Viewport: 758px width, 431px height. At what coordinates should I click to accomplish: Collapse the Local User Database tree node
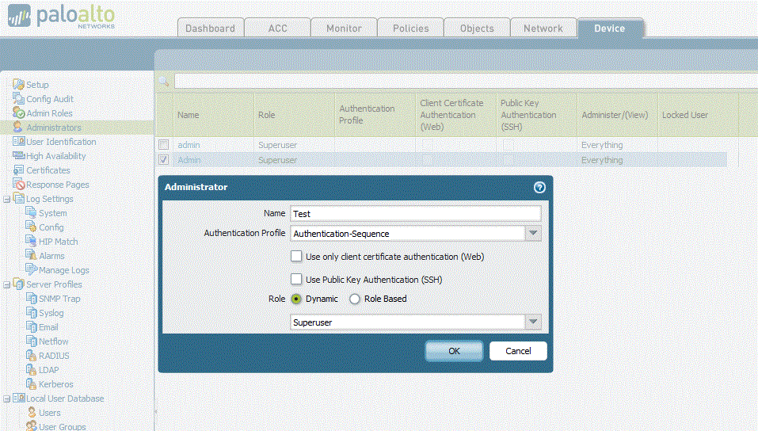[x=7, y=399]
